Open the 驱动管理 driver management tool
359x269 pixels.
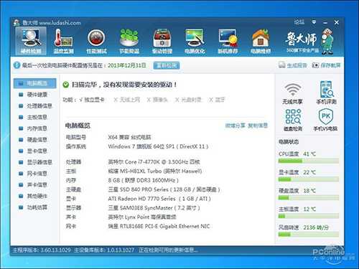(162, 41)
